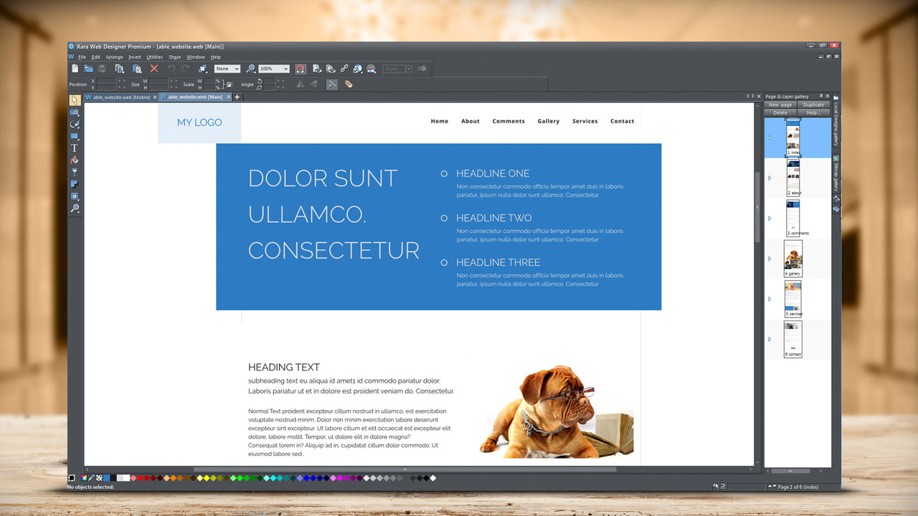918x516 pixels.
Task: Click the Undo arrow
Action: (x=171, y=69)
